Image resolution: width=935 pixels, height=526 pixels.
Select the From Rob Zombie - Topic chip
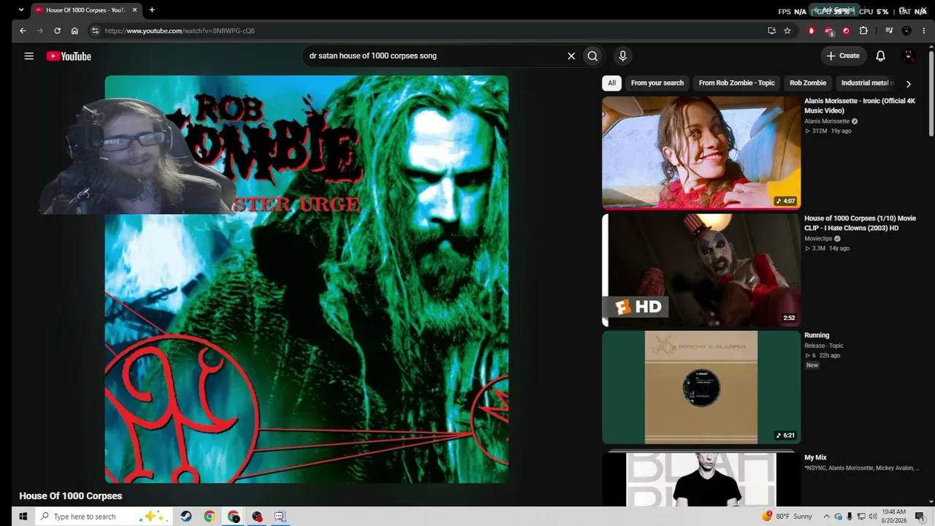[x=736, y=83]
